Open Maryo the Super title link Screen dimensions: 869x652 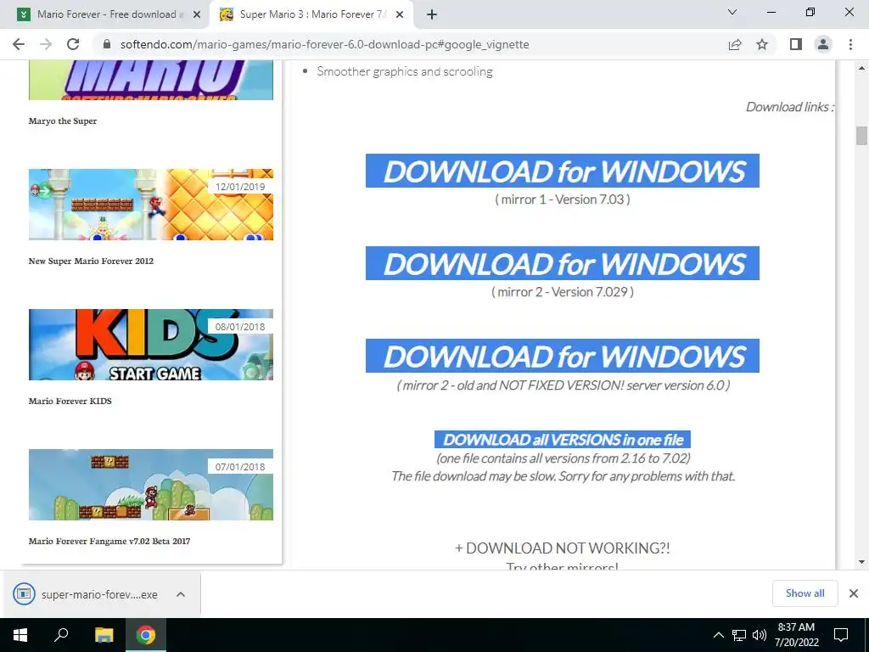pyautogui.click(x=63, y=121)
